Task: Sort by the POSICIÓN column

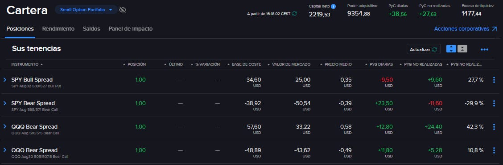Action: 134,64
